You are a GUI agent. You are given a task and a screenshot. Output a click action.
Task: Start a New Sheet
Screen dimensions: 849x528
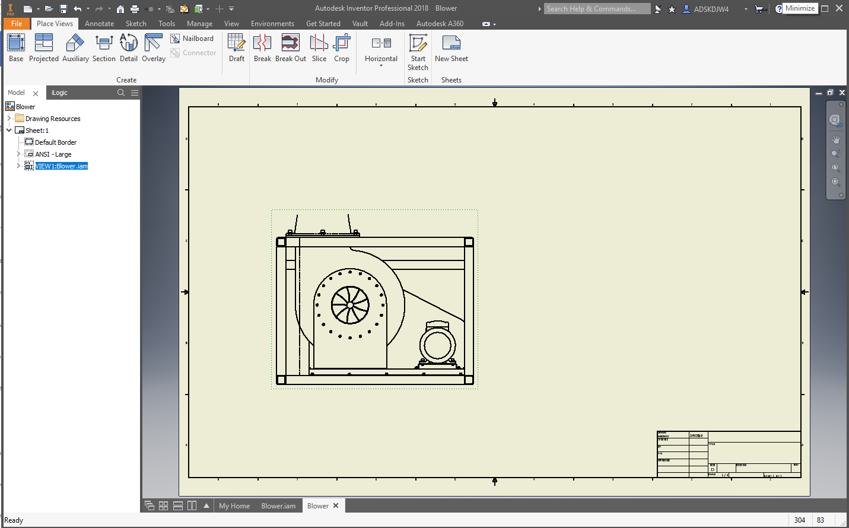pos(451,47)
